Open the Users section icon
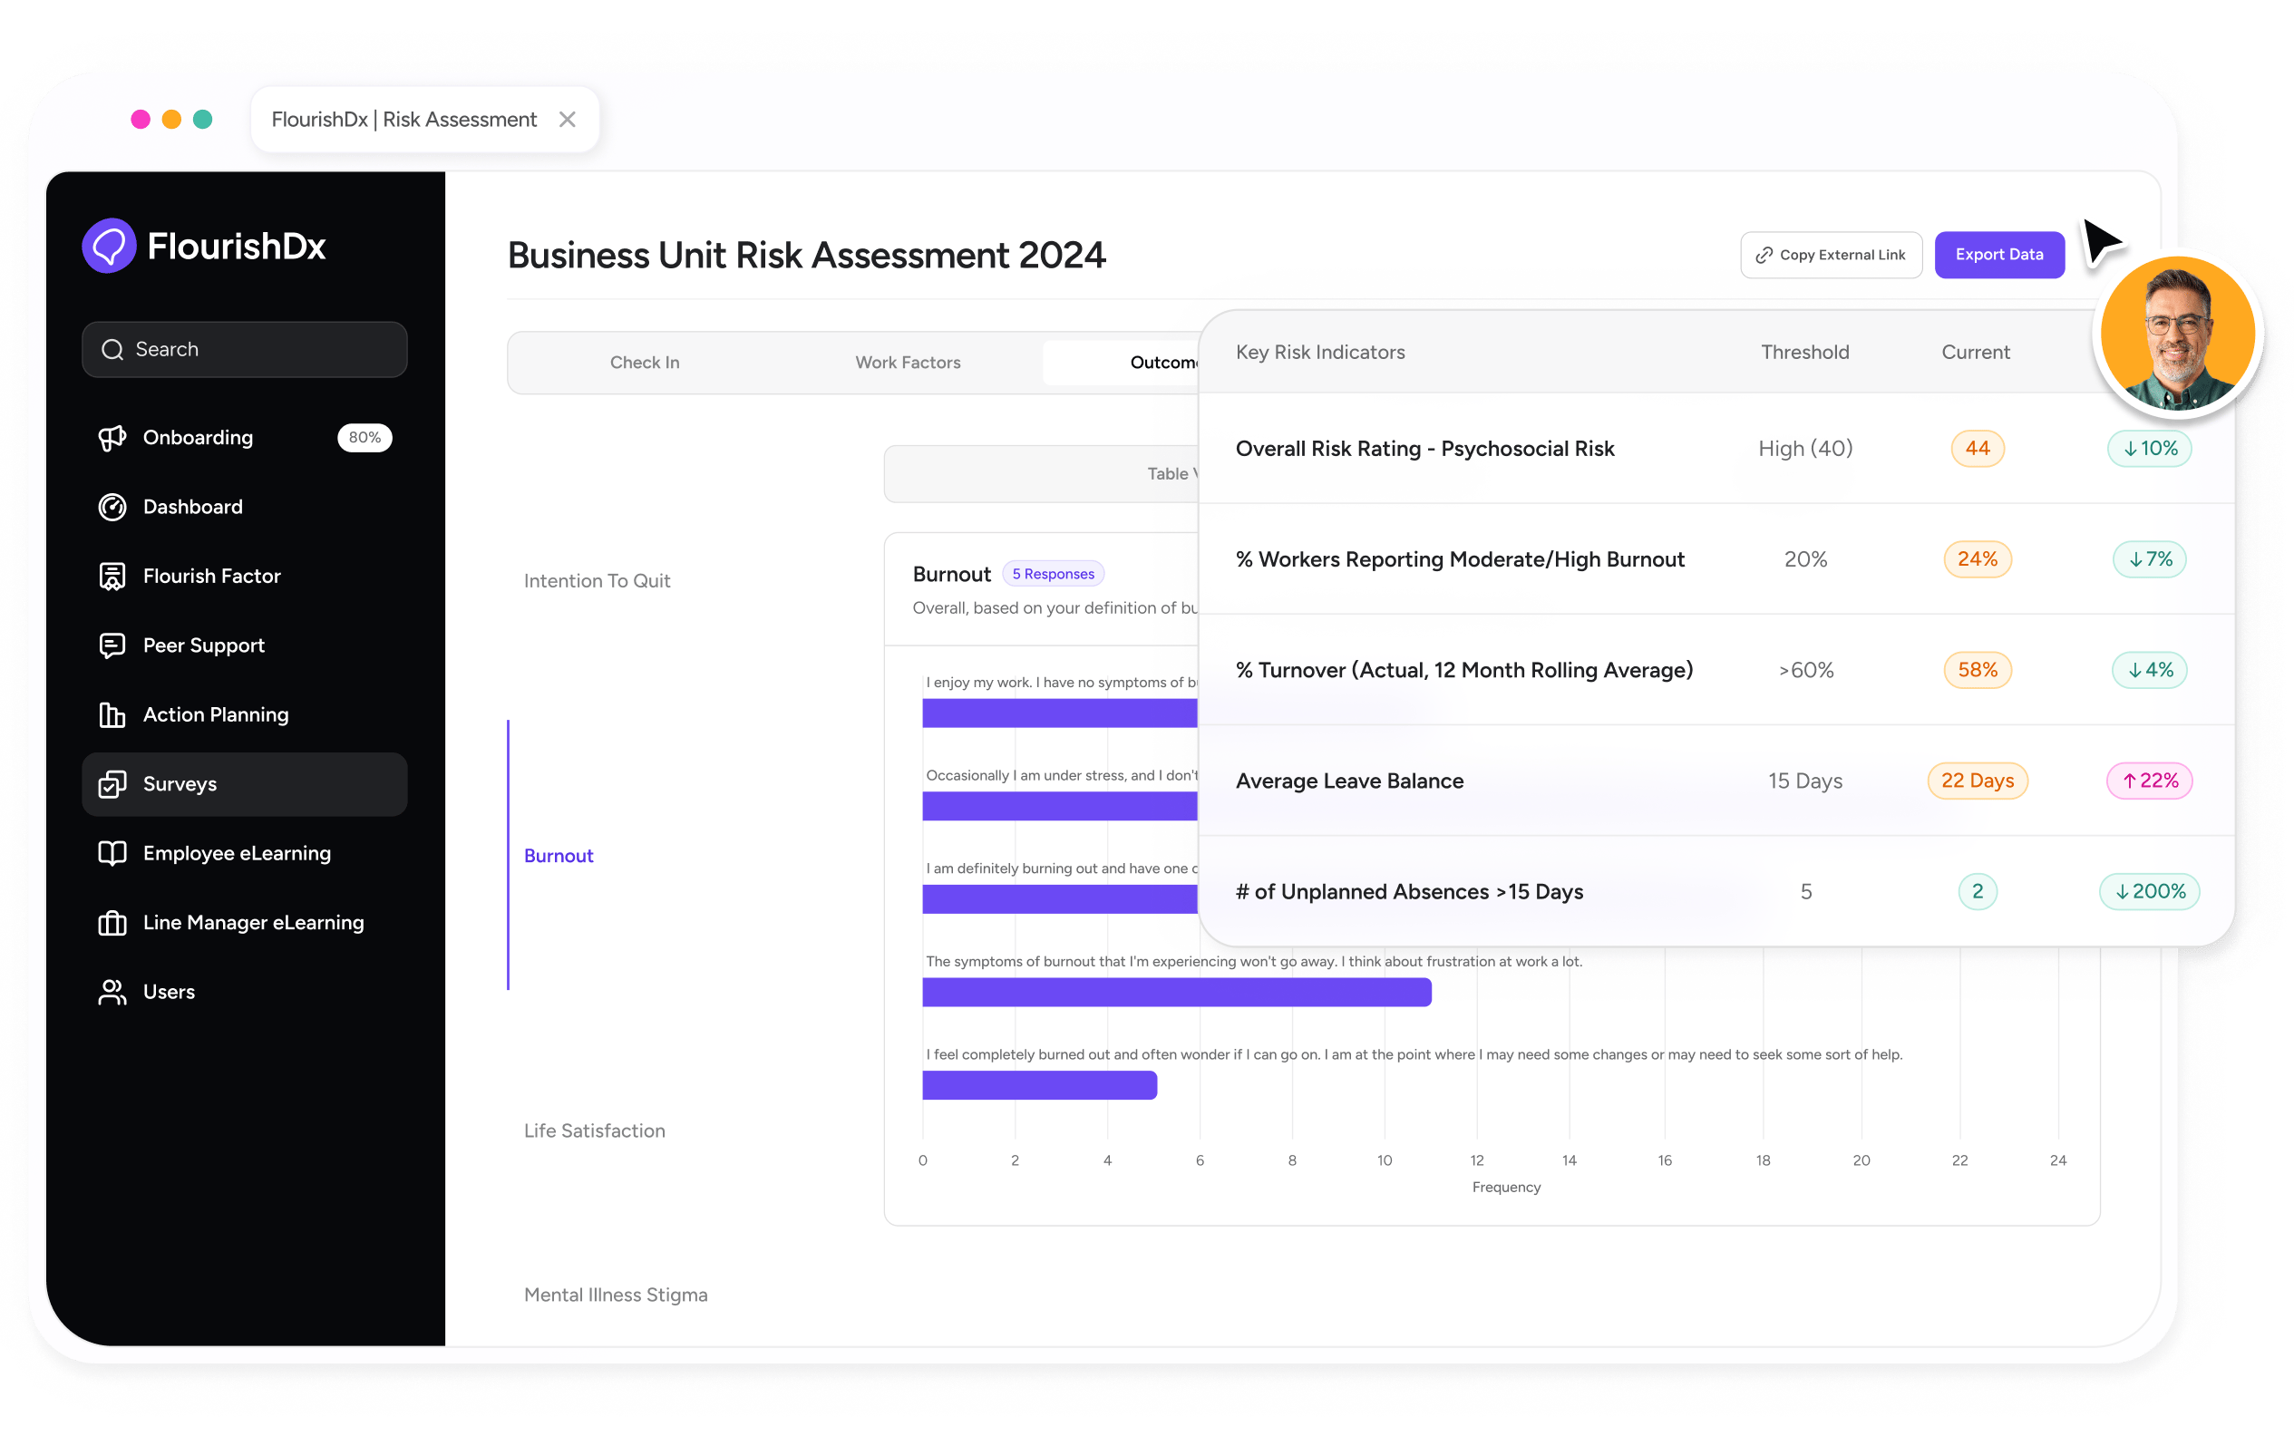Viewport: 2294px width, 1436px height. point(112,991)
